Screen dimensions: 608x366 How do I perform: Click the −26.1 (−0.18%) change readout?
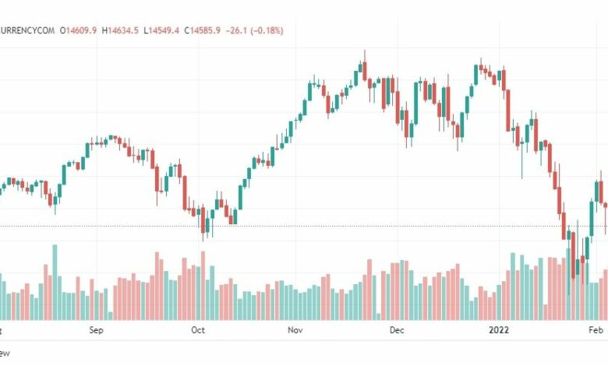[x=254, y=30]
